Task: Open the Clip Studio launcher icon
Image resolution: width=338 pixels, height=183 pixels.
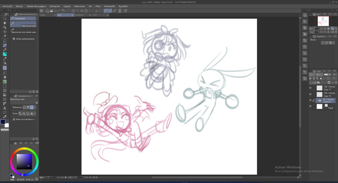Action: tap(41, 11)
